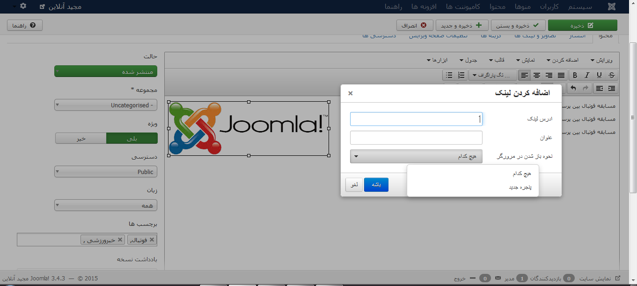Screen dimensions: 637x286
Task: Center-align text in the editor
Action: click(x=537, y=75)
